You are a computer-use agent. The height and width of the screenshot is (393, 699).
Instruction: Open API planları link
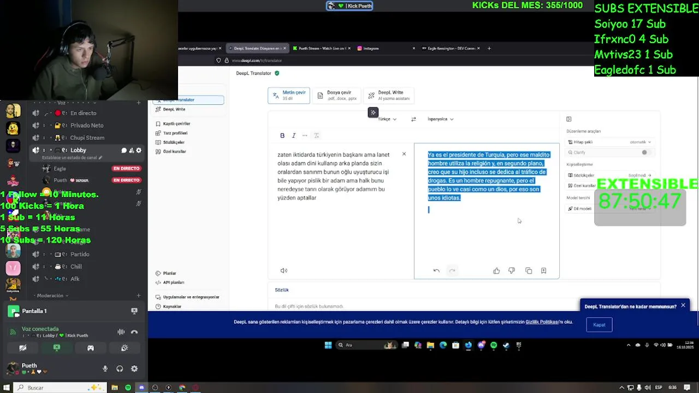170,283
